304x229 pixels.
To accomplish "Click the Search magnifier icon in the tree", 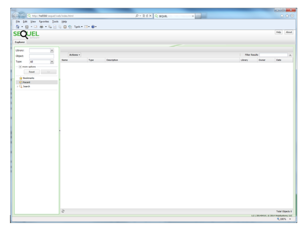I will point(21,86).
